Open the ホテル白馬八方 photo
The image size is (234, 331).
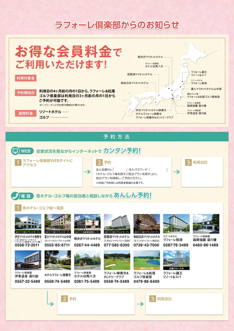[x=87, y=260]
